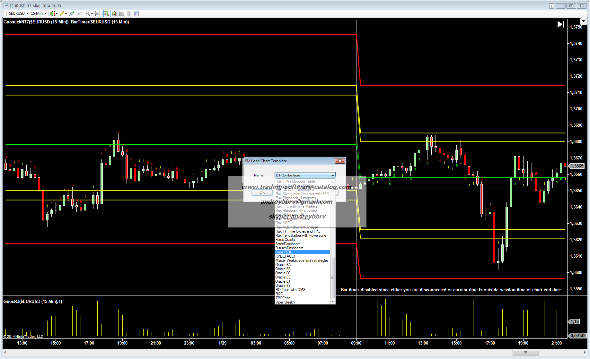The width and height of the screenshot is (590, 359).
Task: Select GnosTICK template in list
Action: point(302,252)
